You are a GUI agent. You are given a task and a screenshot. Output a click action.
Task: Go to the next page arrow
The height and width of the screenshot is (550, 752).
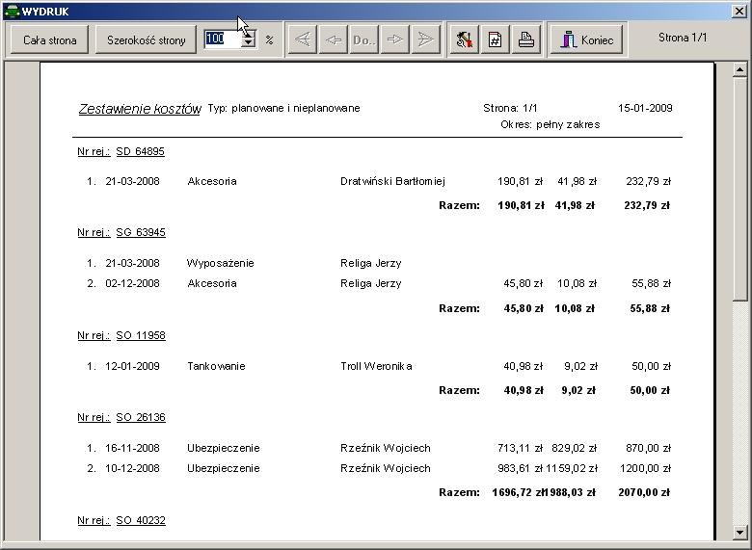click(394, 39)
